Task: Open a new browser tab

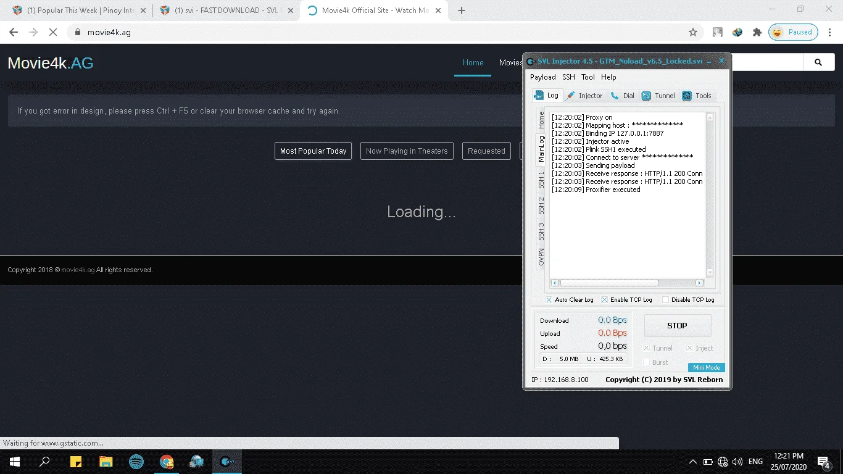Action: [462, 10]
